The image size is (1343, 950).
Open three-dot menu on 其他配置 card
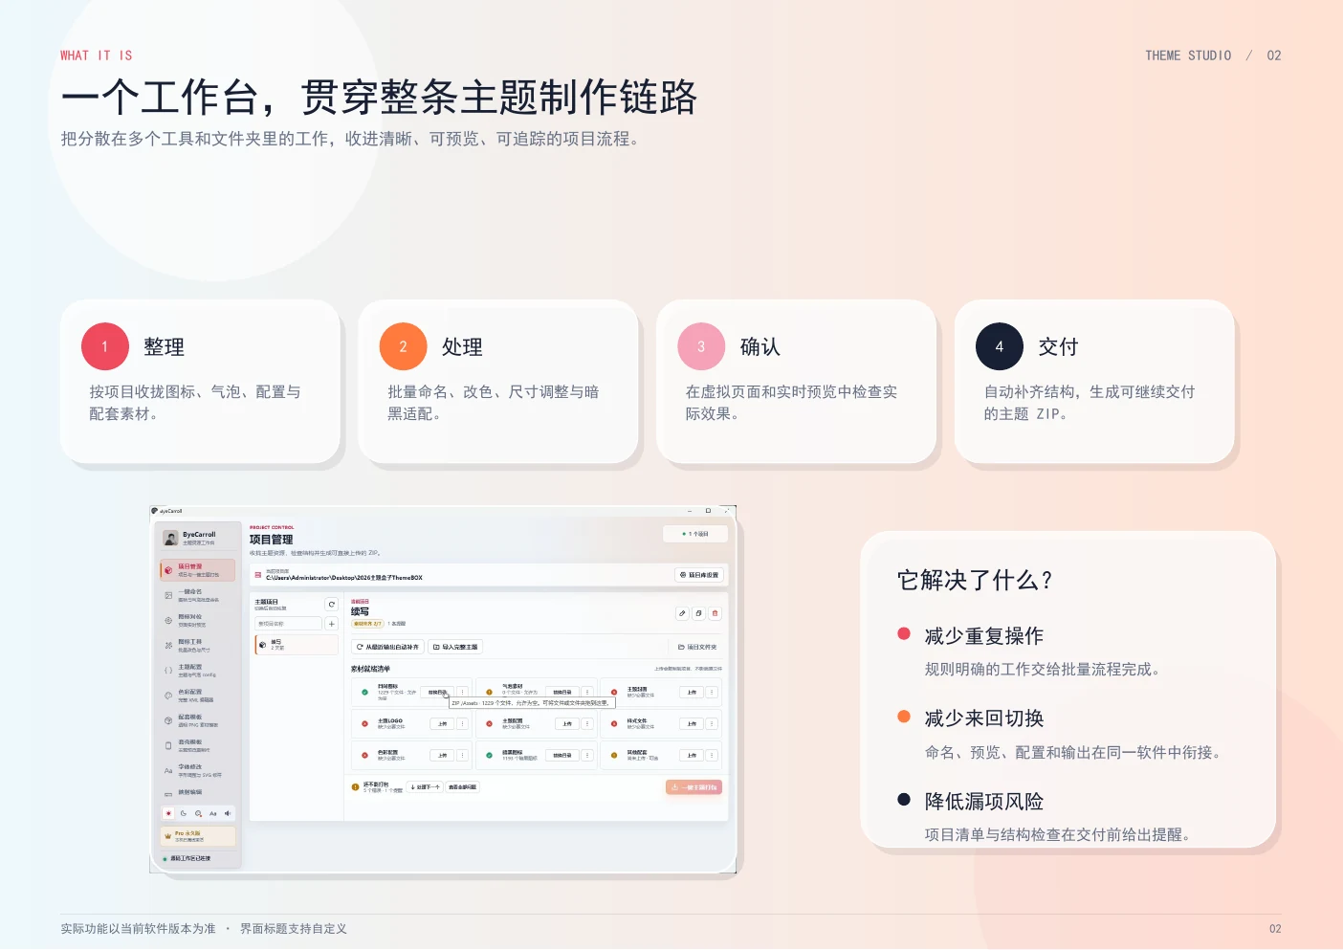coord(712,756)
